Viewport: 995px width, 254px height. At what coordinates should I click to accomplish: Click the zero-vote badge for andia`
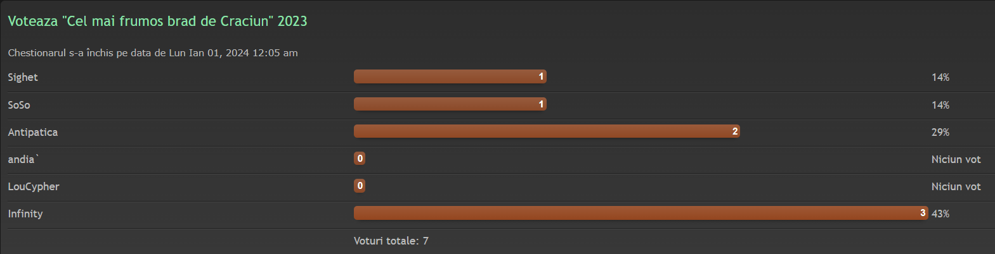[x=360, y=159]
